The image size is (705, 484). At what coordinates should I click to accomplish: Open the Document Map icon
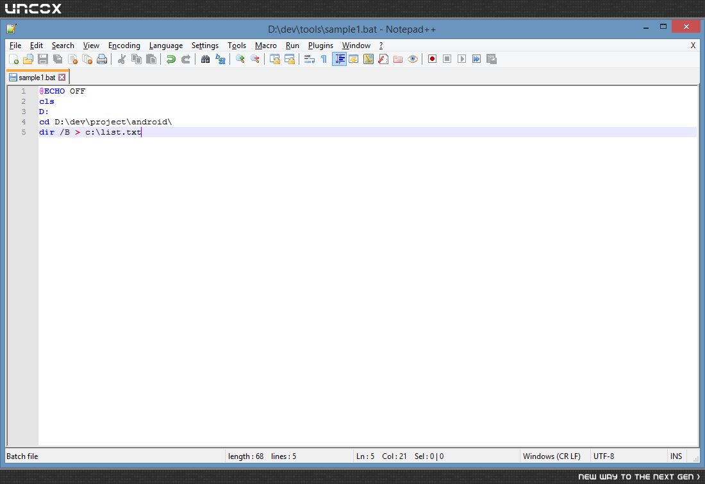tap(369, 59)
